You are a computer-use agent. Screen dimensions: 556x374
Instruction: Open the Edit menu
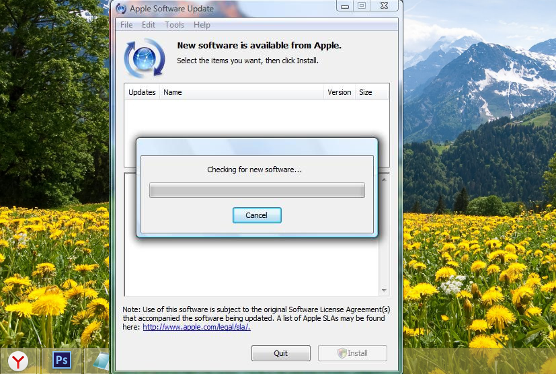coord(148,25)
